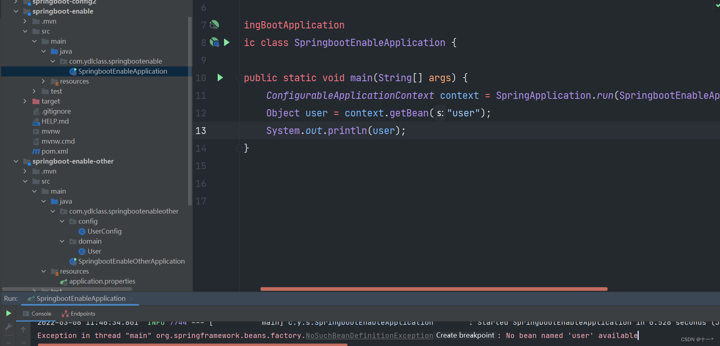Select the mvnw.cmd file
This screenshot has height=346, width=720.
point(58,141)
